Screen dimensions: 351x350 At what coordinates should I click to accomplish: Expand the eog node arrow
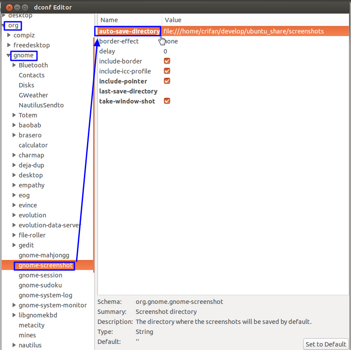14,195
